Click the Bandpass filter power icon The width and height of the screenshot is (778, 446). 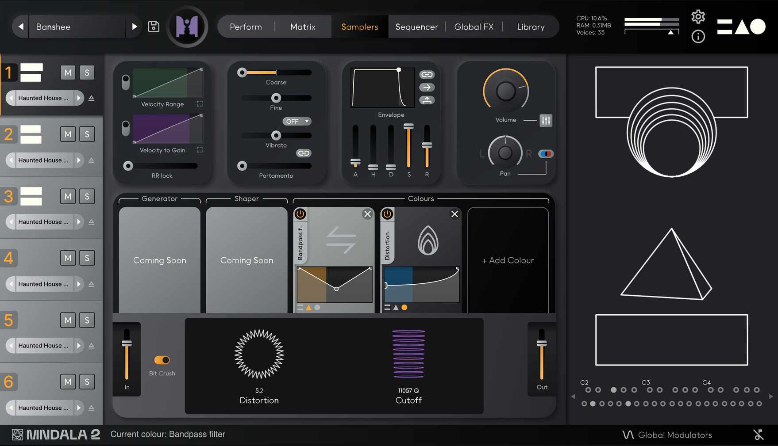click(300, 214)
